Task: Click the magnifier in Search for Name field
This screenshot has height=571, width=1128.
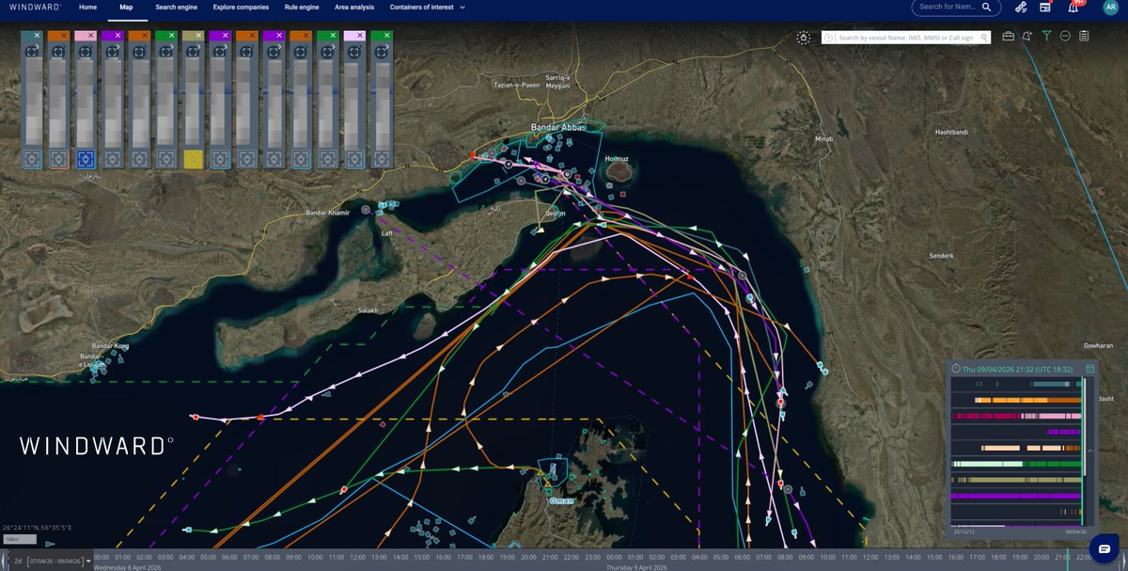Action: point(986,7)
